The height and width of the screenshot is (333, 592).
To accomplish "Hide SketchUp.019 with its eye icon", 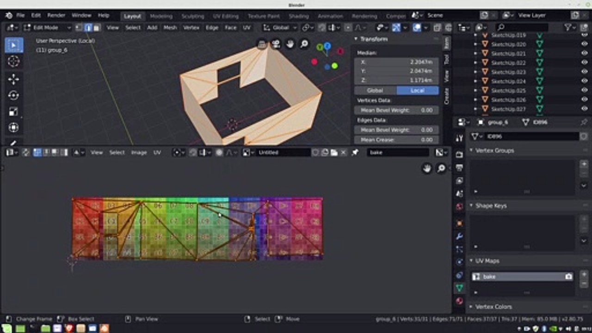I will [585, 35].
